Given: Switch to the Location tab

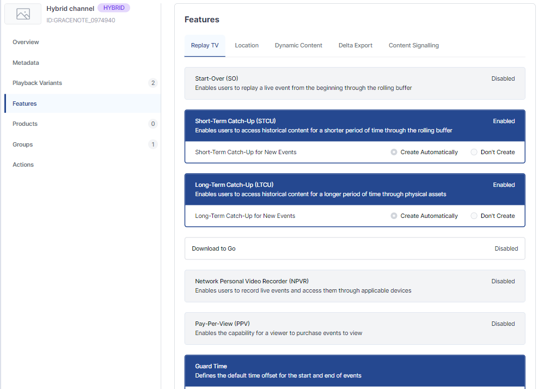Looking at the screenshot, I should (x=247, y=45).
